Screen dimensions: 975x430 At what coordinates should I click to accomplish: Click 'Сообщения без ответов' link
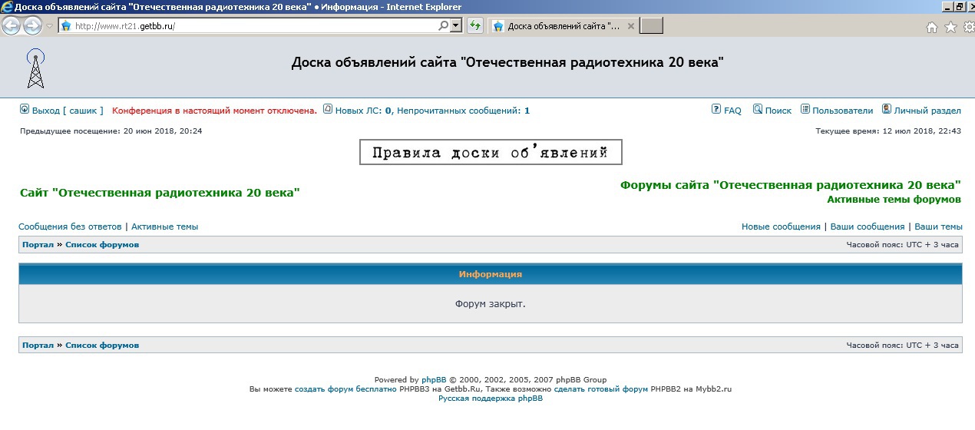tap(70, 227)
